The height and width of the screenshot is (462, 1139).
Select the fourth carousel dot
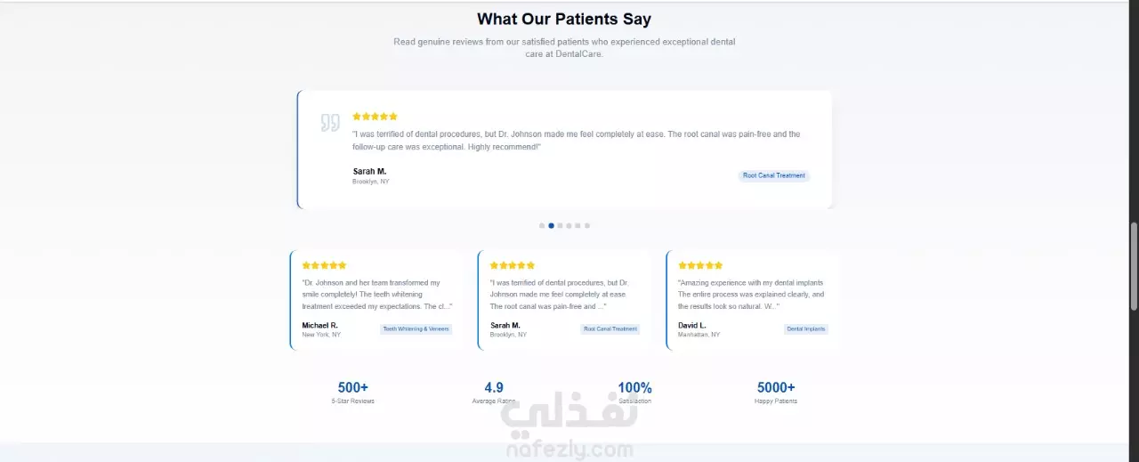(569, 226)
